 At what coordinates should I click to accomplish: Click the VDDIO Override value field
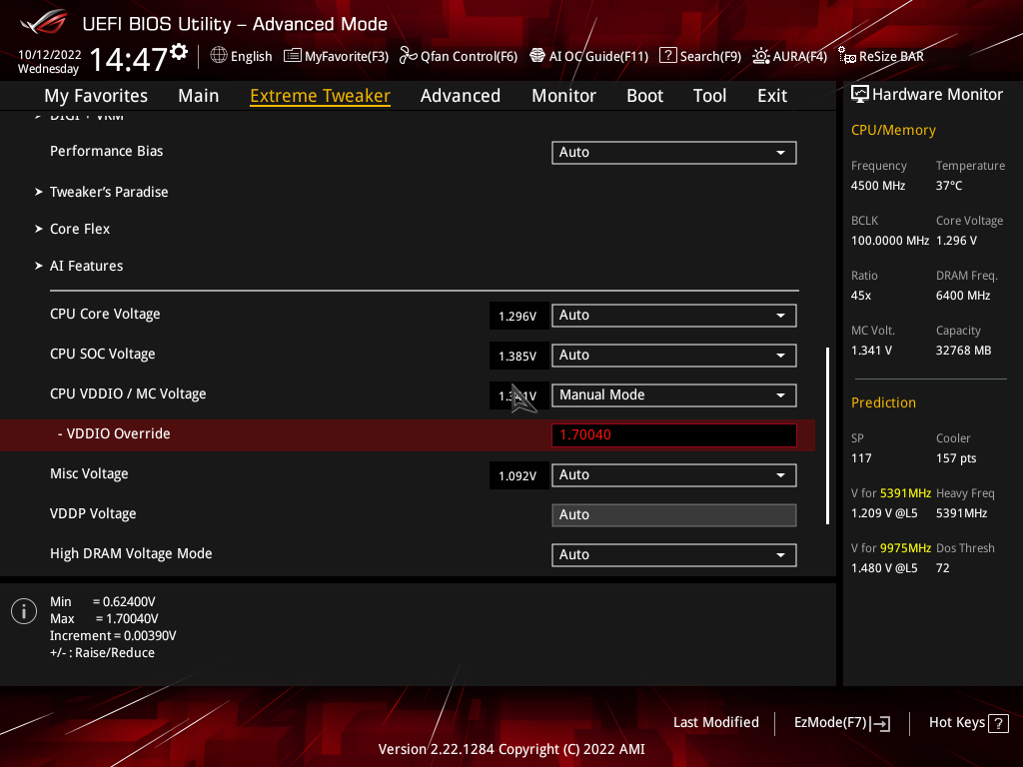[x=674, y=435]
